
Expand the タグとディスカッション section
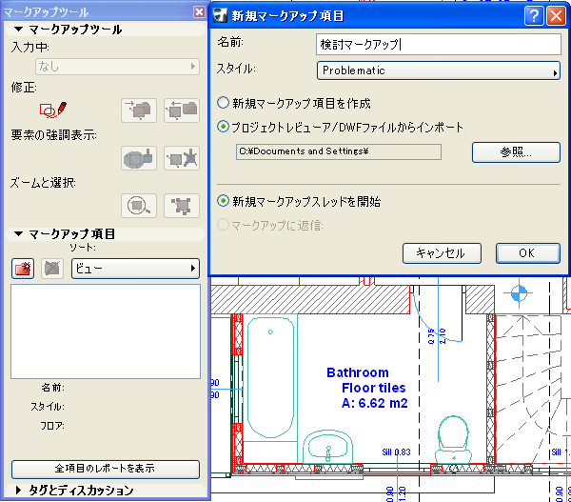[18, 490]
